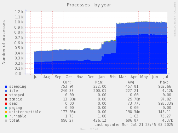Click the 'sleeping' legend label

(18, 87)
